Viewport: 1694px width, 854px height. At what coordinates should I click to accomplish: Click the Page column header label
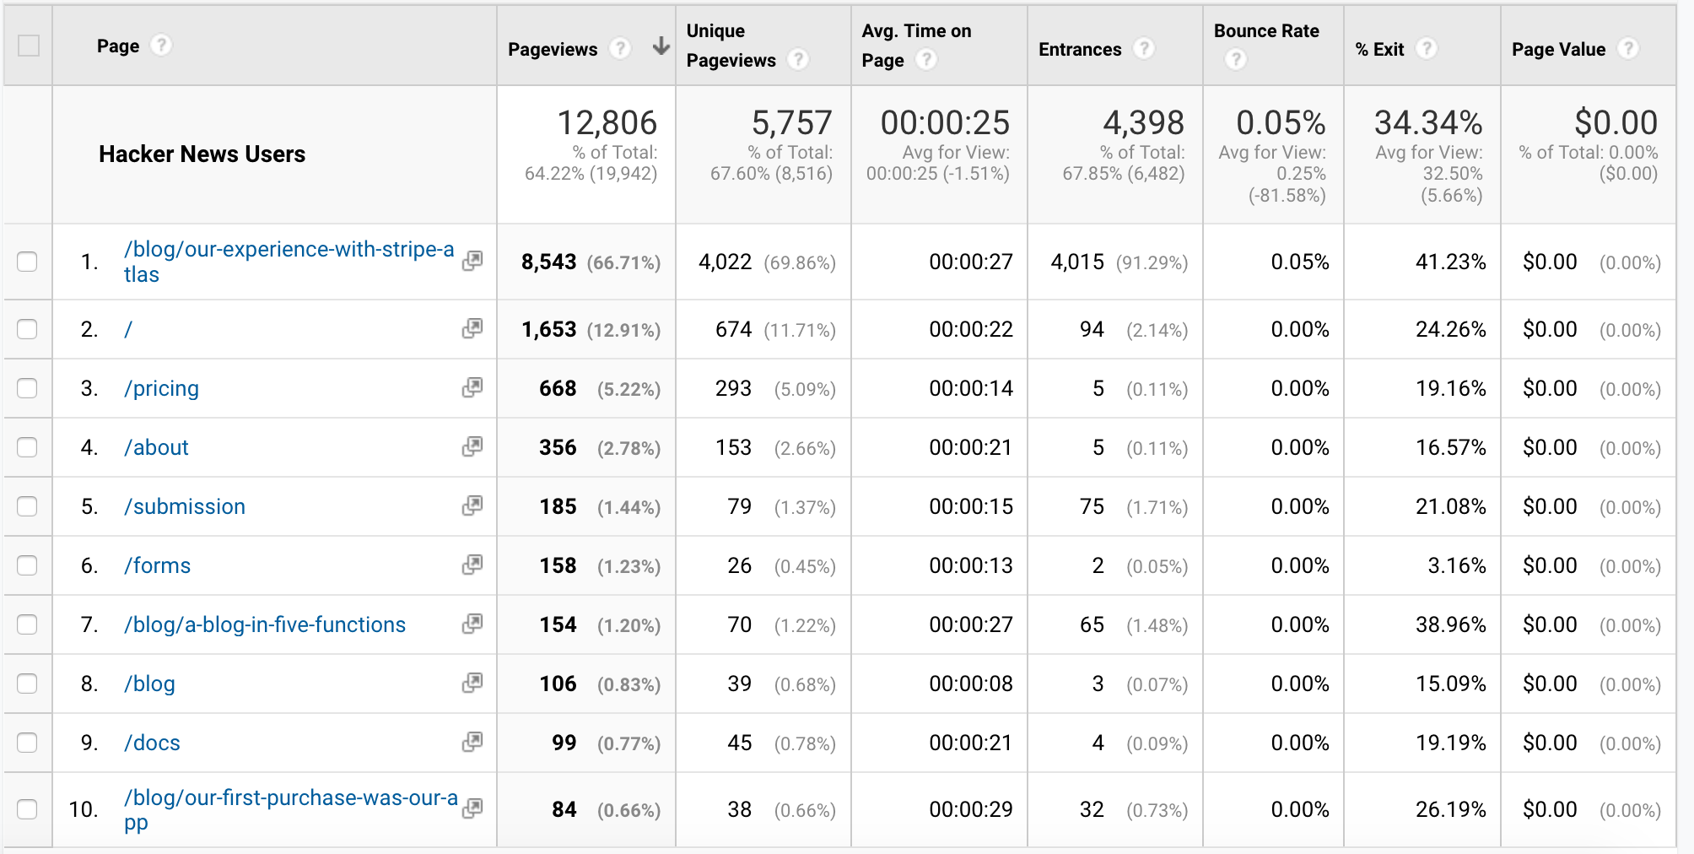point(118,46)
